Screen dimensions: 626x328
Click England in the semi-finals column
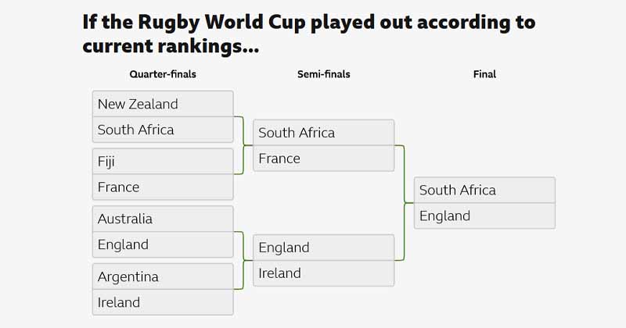point(323,248)
